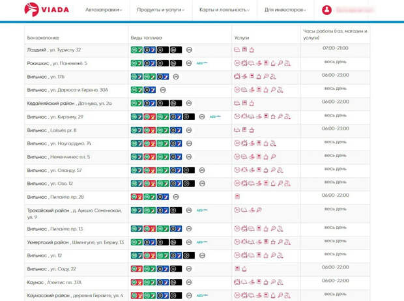Open station Рокишкис, ул. Паневежё

point(57,63)
